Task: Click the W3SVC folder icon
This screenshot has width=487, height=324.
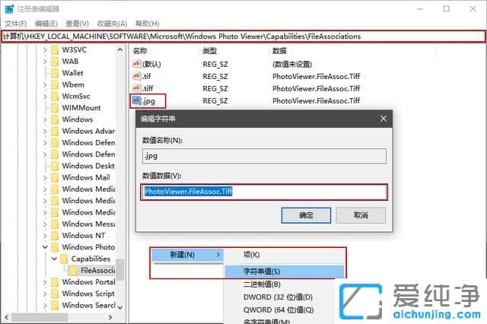Action: (55, 49)
